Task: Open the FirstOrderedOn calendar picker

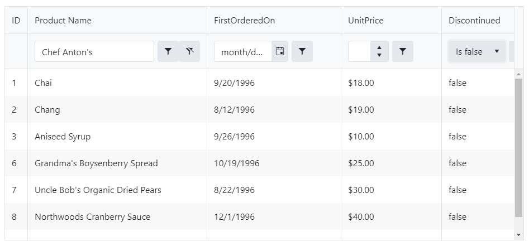Action: [x=280, y=51]
